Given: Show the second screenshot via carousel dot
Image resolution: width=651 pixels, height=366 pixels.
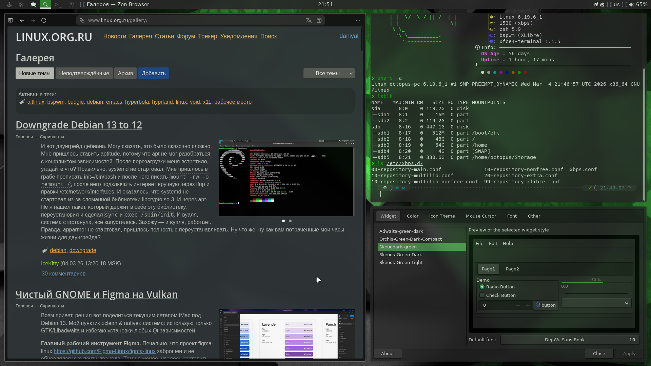Looking at the screenshot, I should 290,221.
